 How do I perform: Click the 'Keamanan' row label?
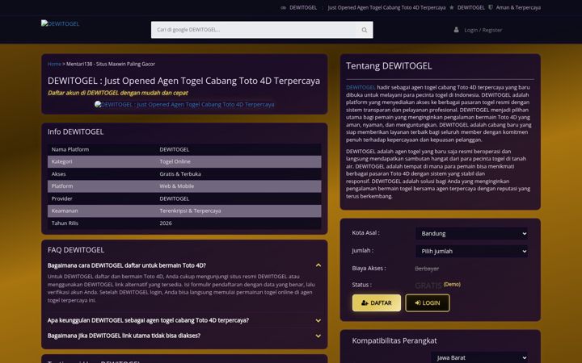tap(65, 211)
